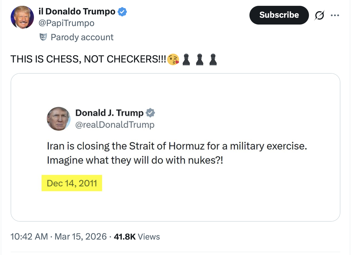
Task: Click the il Donaldo Trumpo profile avatar
Action: pyautogui.click(x=22, y=17)
